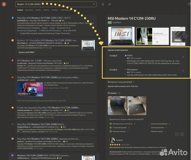The width and height of the screenshot is (191, 160).
Task: Open the question 'Здравствуйте,корпус весь пластик?'
Action: pos(123,86)
